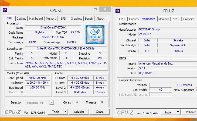
Task: Click the Intel Core i7 inside logo
Action: click(x=95, y=35)
